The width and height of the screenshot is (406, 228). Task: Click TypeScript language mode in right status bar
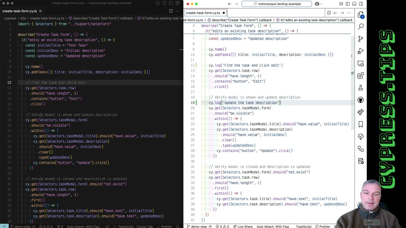click(x=304, y=226)
